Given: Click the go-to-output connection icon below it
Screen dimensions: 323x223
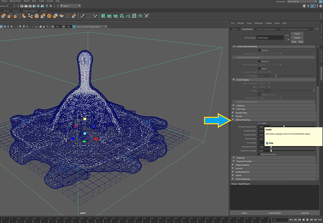Looking at the screenshot, I should point(287,39).
